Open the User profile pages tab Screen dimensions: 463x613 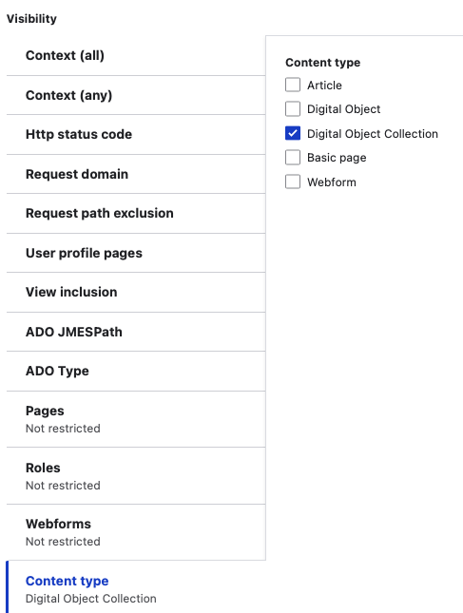[x=136, y=253]
